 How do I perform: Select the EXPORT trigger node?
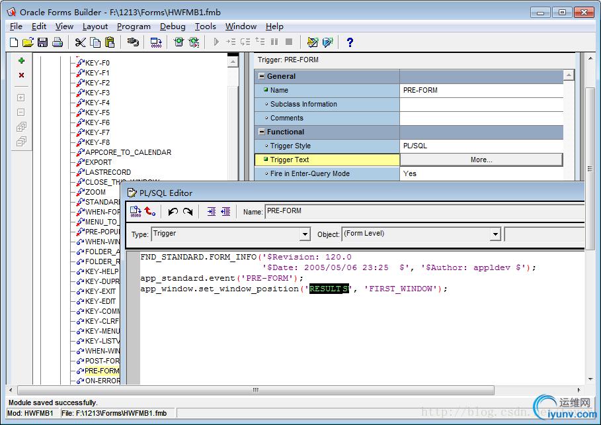tap(99, 162)
